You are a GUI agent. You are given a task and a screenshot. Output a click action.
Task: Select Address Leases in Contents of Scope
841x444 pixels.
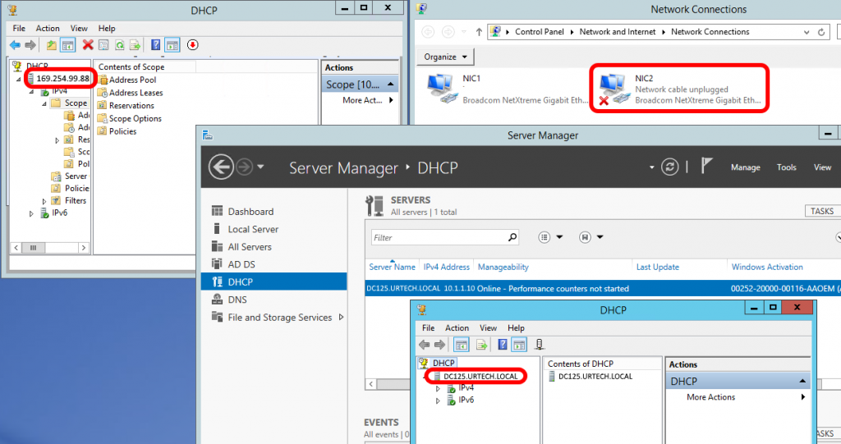tap(136, 93)
